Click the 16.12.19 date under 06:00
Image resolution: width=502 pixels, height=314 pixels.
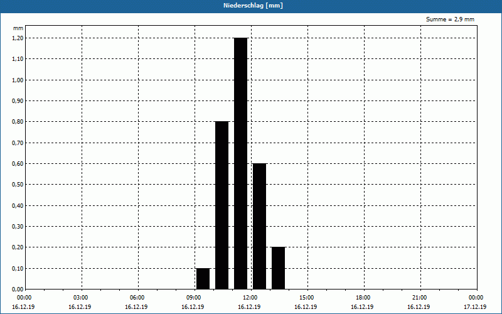click(136, 307)
